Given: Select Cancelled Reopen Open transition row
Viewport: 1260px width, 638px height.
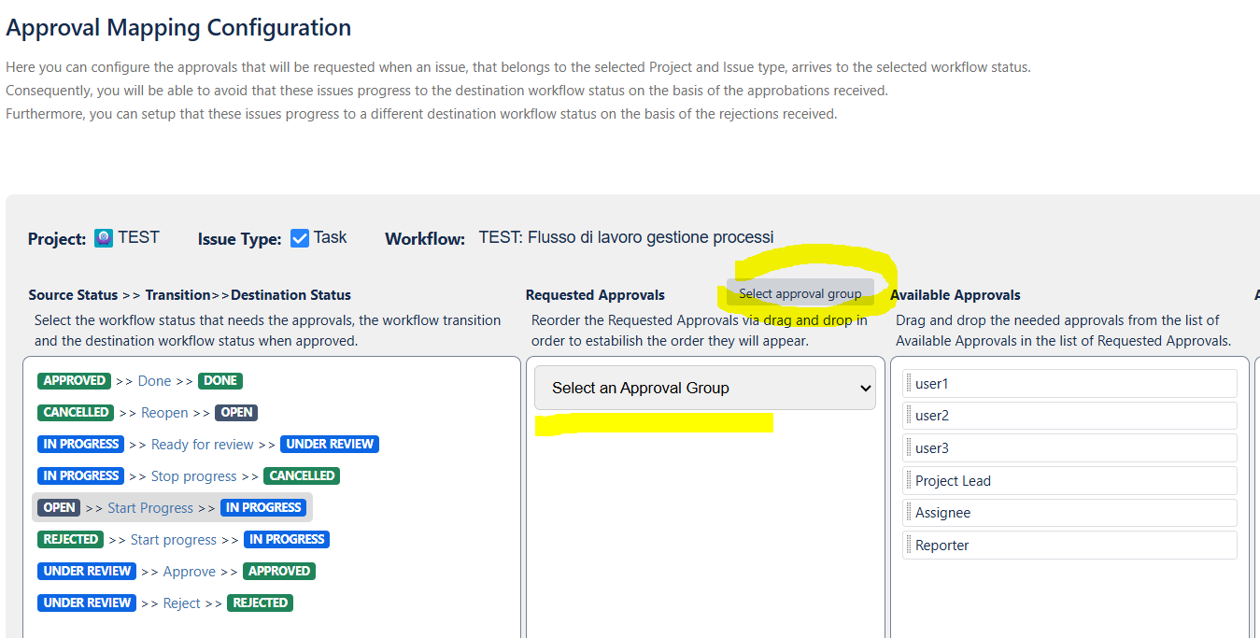Looking at the screenshot, I should pos(164,413).
